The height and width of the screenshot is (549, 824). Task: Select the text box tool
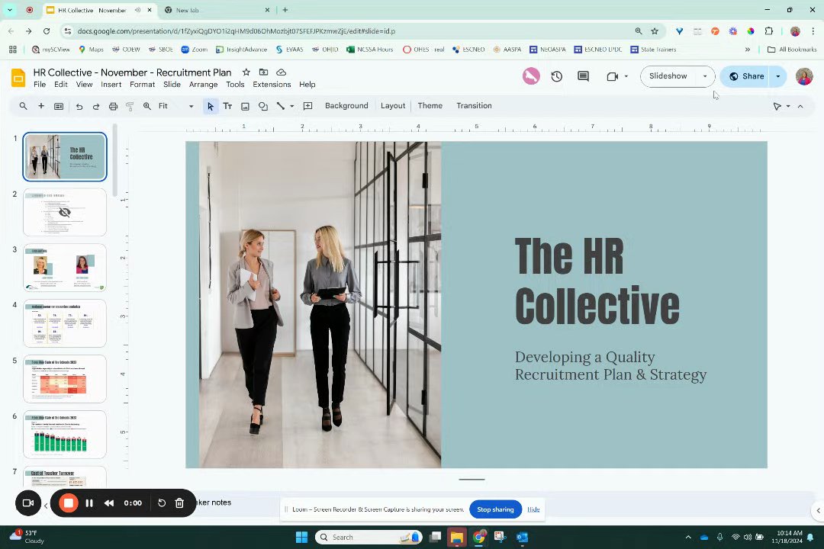[x=227, y=106]
